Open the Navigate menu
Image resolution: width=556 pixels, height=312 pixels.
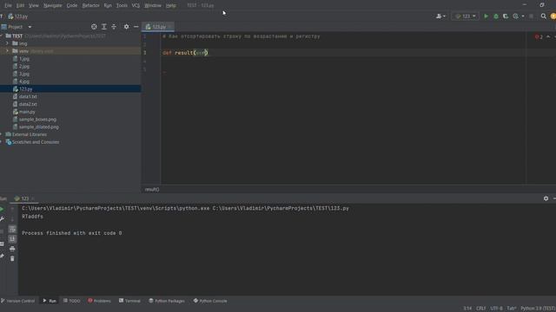point(53,6)
